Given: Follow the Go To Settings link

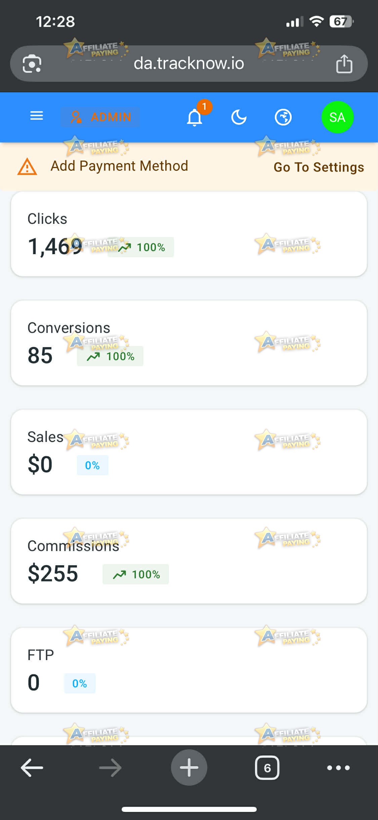Looking at the screenshot, I should tap(319, 167).
